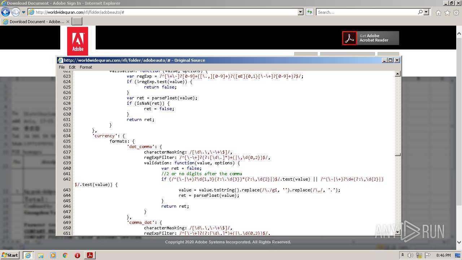The width and height of the screenshot is (462, 260).
Task: Click comment '//2 or no digits after the comma'
Action: [202, 174]
